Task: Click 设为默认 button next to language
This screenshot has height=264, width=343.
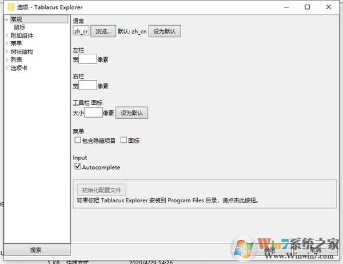Action: 165,31
